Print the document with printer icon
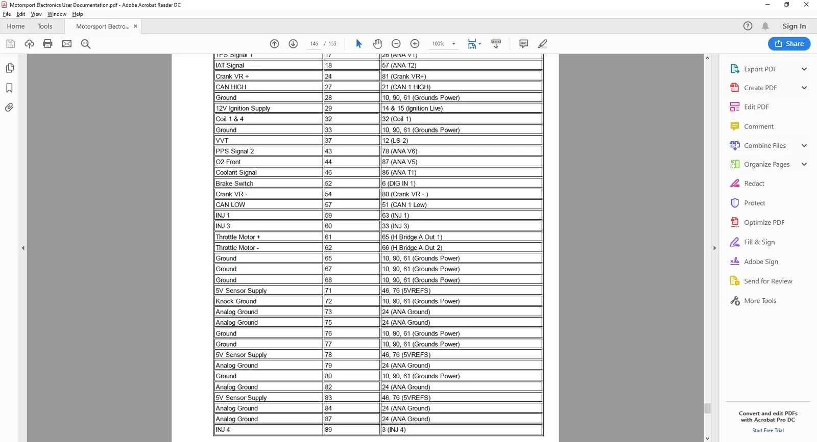The width and height of the screenshot is (817, 442). tap(47, 44)
